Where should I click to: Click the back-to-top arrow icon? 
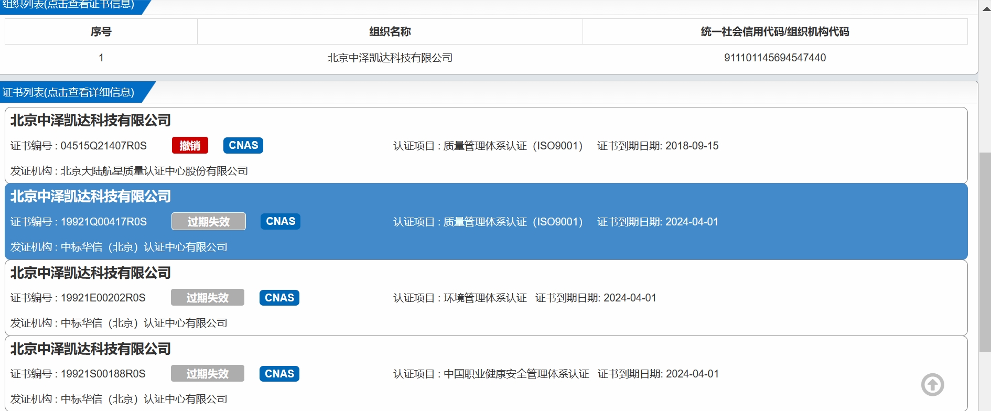tap(932, 385)
